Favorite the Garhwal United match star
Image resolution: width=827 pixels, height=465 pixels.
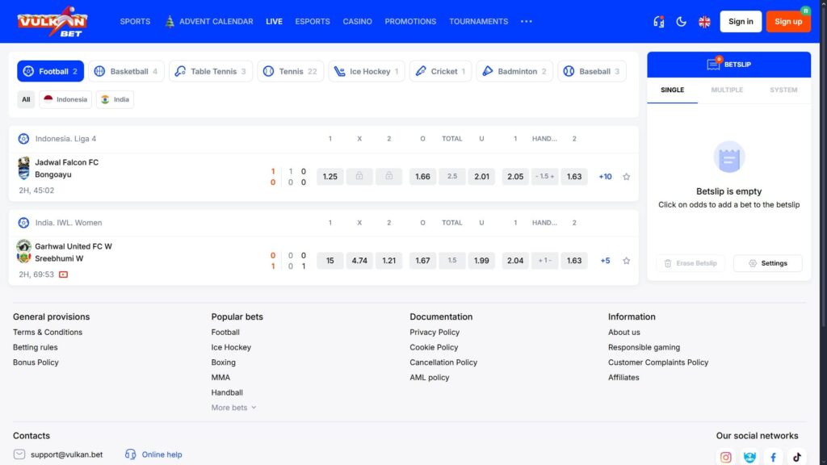pos(626,261)
